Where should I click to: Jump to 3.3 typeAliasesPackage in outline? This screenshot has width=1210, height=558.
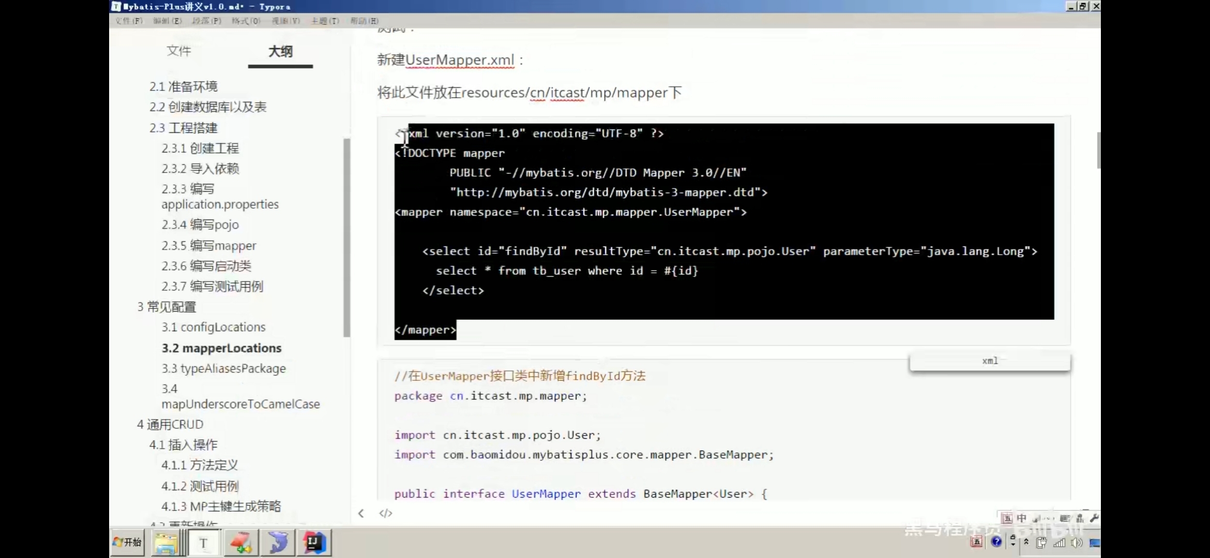tap(223, 368)
